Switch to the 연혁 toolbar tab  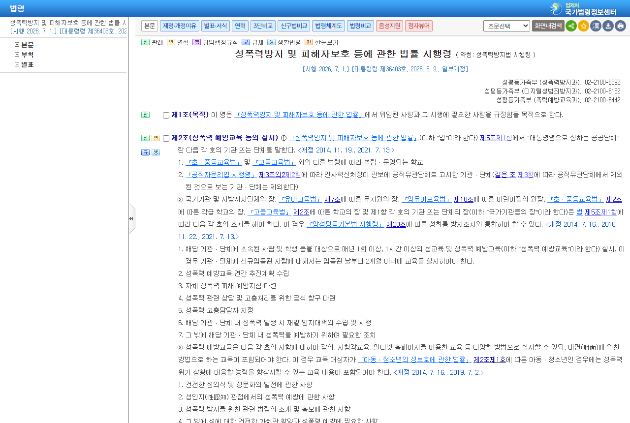(240, 26)
